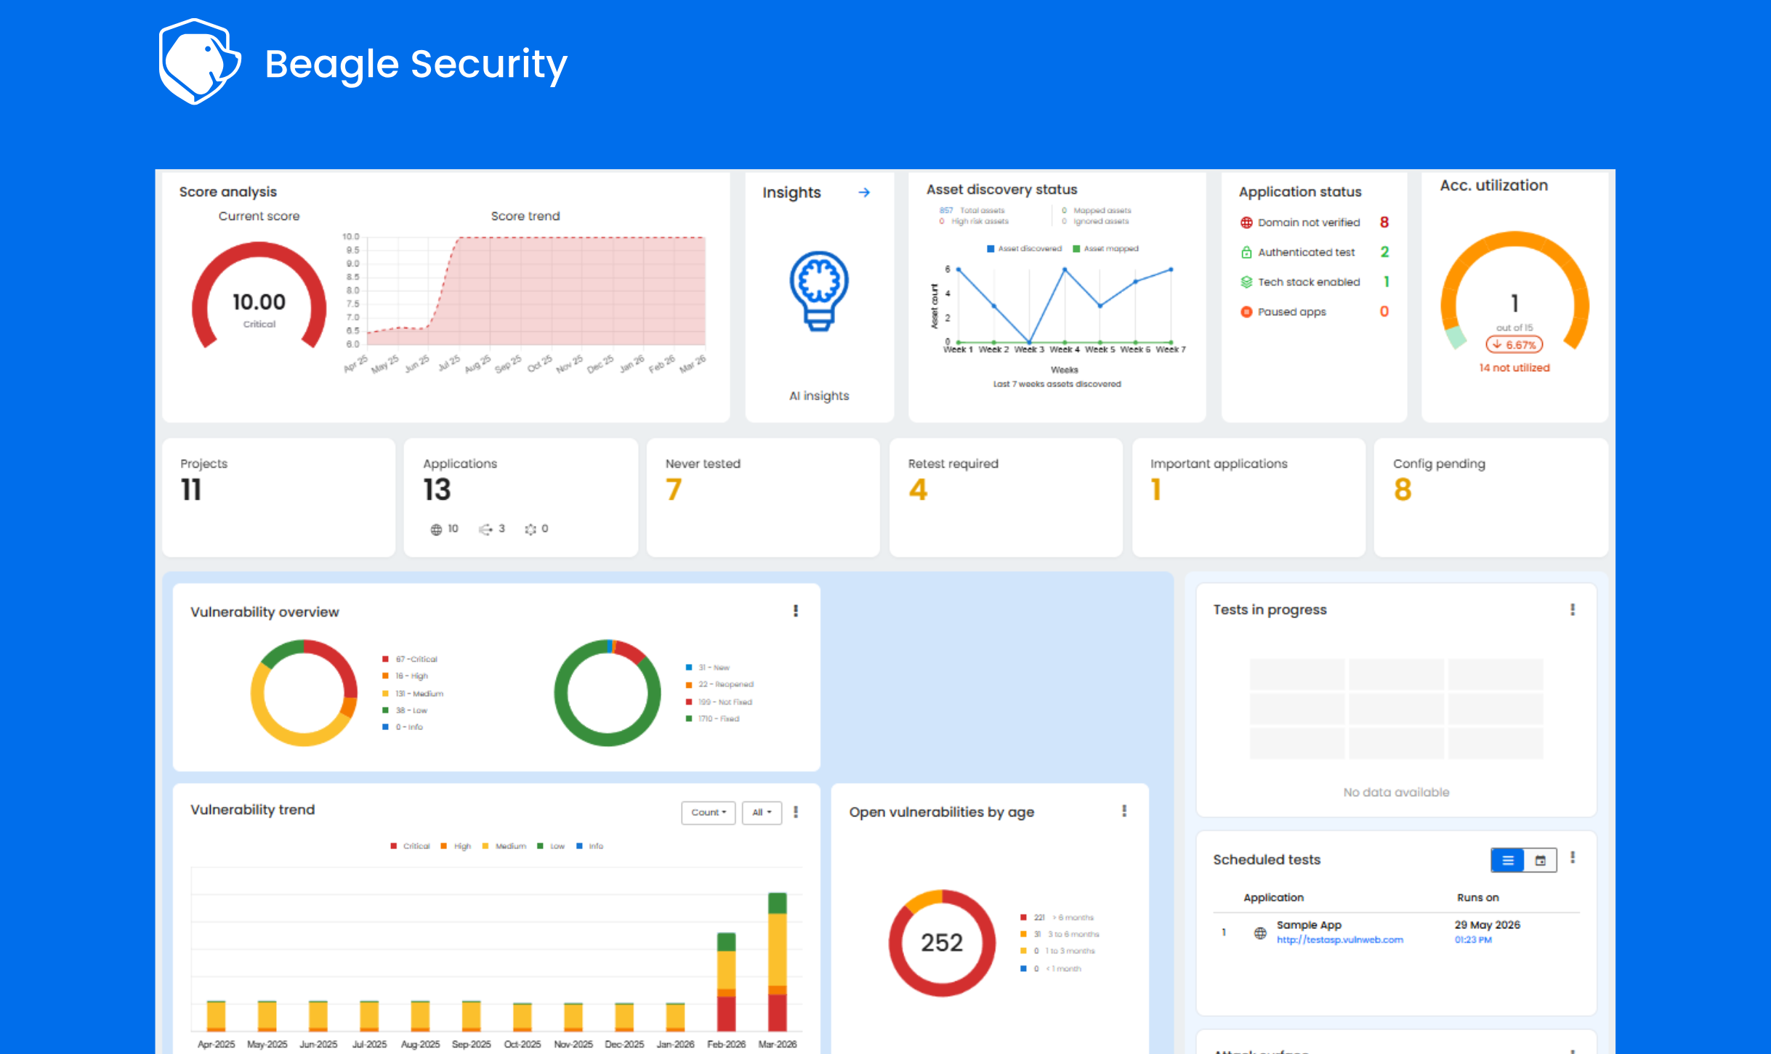The width and height of the screenshot is (1771, 1054).
Task: Click the Retest required card
Action: pyautogui.click(x=1005, y=497)
